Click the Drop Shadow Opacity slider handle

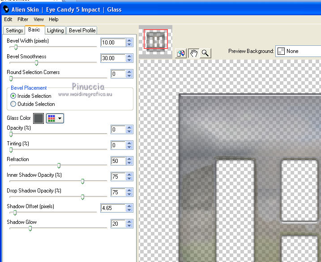82,197
